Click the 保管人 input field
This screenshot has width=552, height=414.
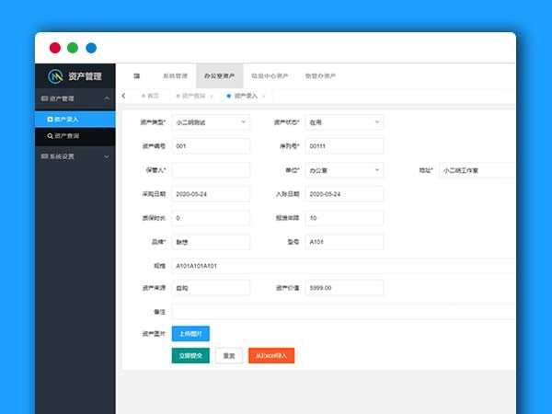(x=210, y=170)
